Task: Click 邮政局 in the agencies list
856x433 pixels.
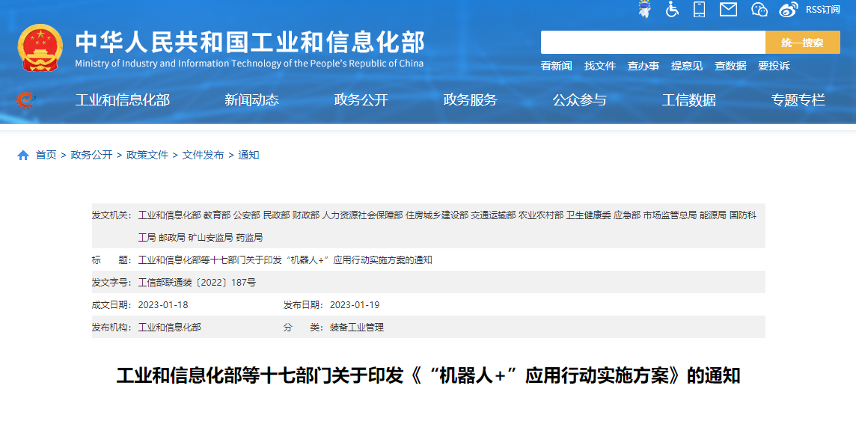Action: coord(172,238)
